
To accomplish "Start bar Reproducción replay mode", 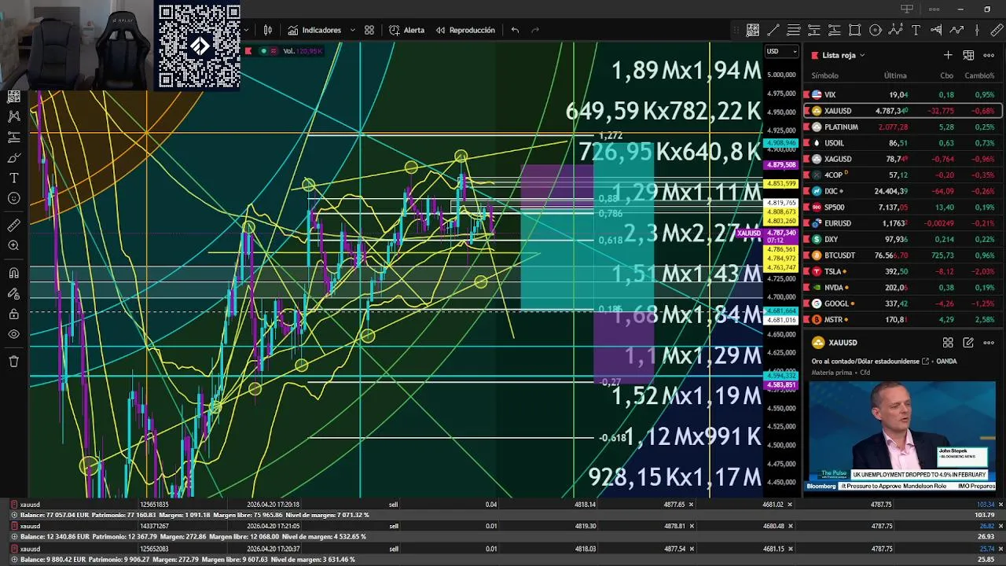I will pos(465,30).
